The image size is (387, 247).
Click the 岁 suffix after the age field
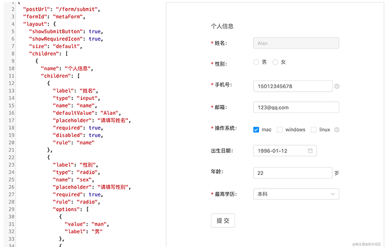point(336,173)
